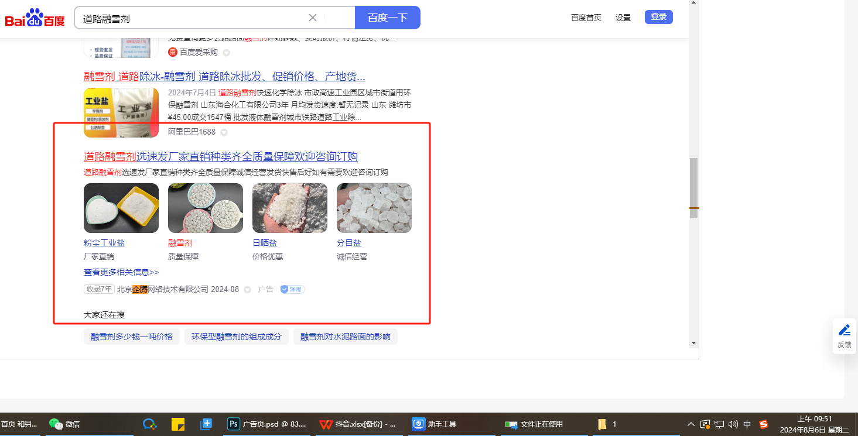Open the blue plus taskbar app icon
The width and height of the screenshot is (858, 436).
click(x=206, y=424)
